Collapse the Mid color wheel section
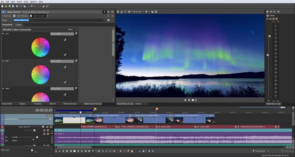This screenshot has width=295, height=157. 3,61
